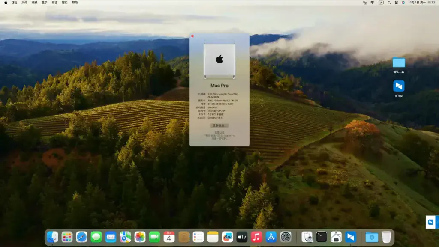This screenshot has width=439, height=247.
Task: Open Spotlight search in the menu bar
Action: [x=389, y=3]
